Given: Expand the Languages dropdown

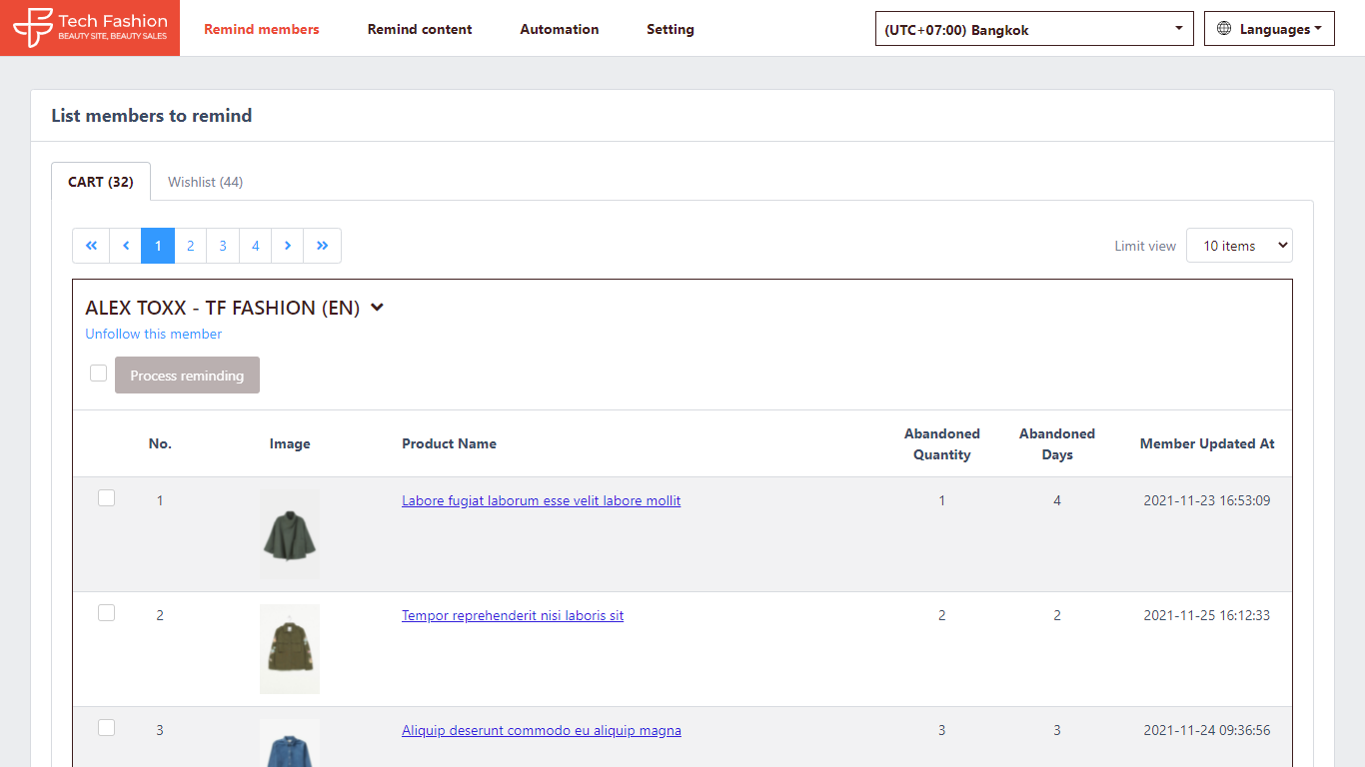Looking at the screenshot, I should point(1269,29).
